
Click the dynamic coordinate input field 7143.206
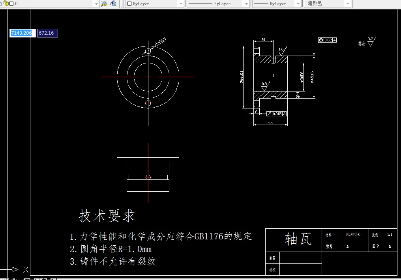tap(22, 33)
